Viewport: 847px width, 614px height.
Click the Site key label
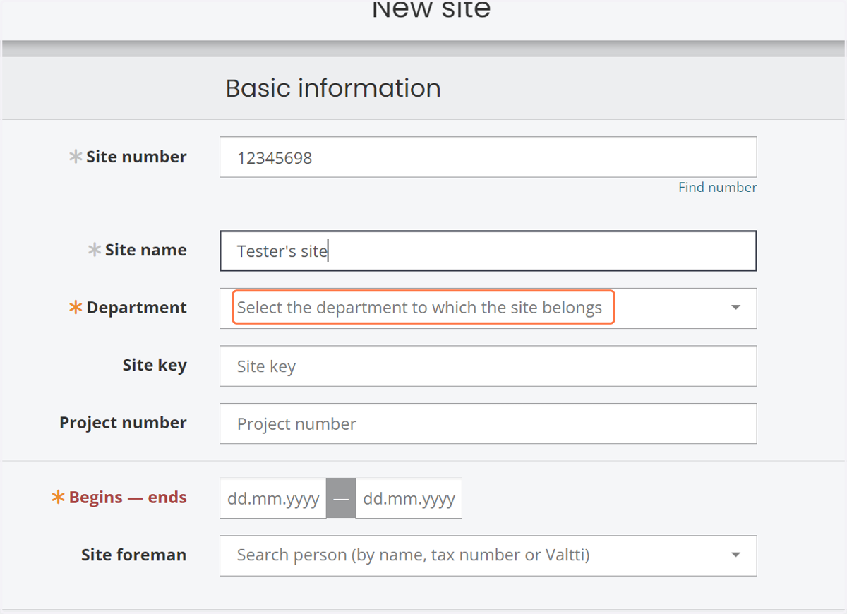pos(155,366)
